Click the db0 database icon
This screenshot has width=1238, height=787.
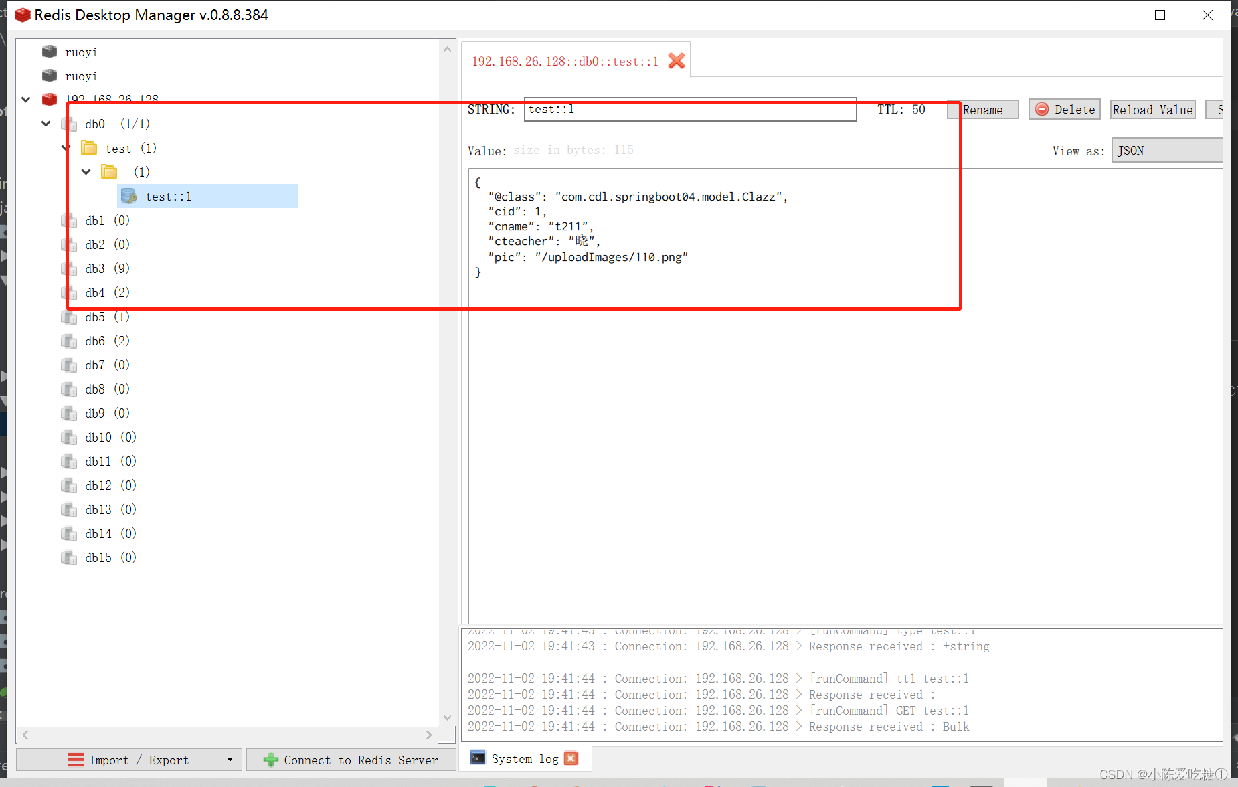[69, 124]
